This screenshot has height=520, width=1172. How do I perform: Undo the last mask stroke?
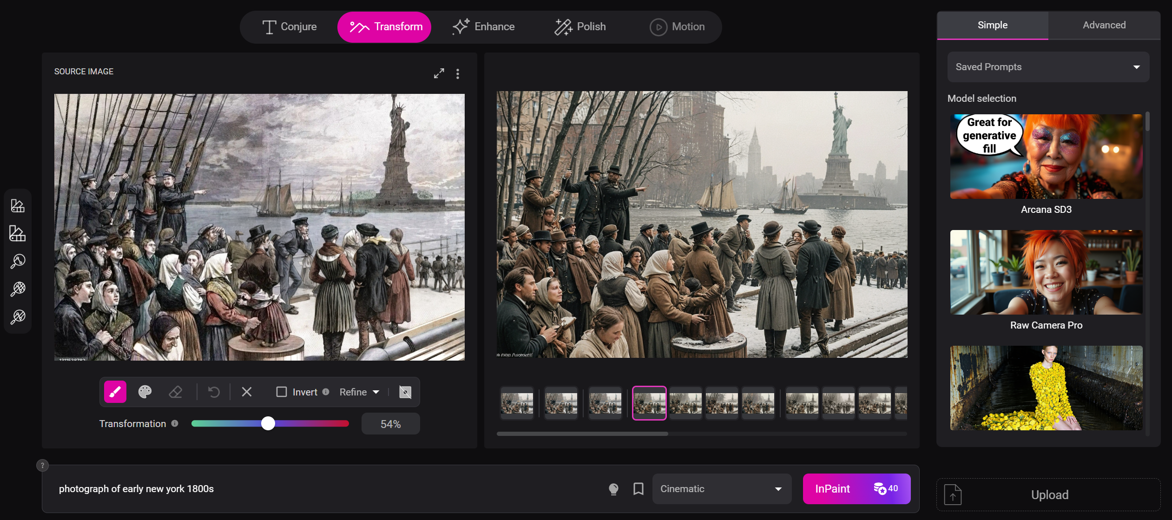tap(214, 392)
